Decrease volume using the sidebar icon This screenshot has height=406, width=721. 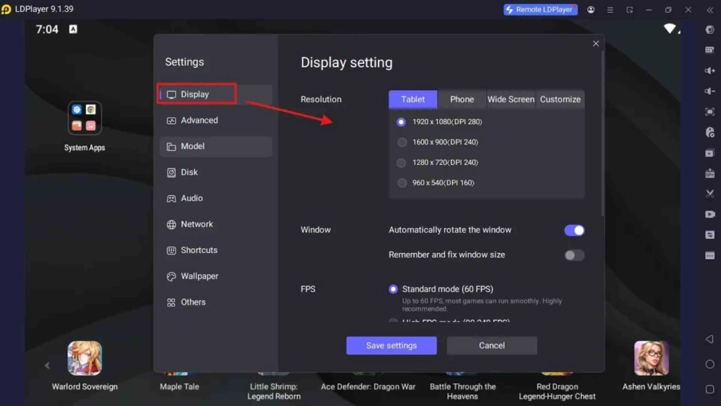tap(710, 90)
